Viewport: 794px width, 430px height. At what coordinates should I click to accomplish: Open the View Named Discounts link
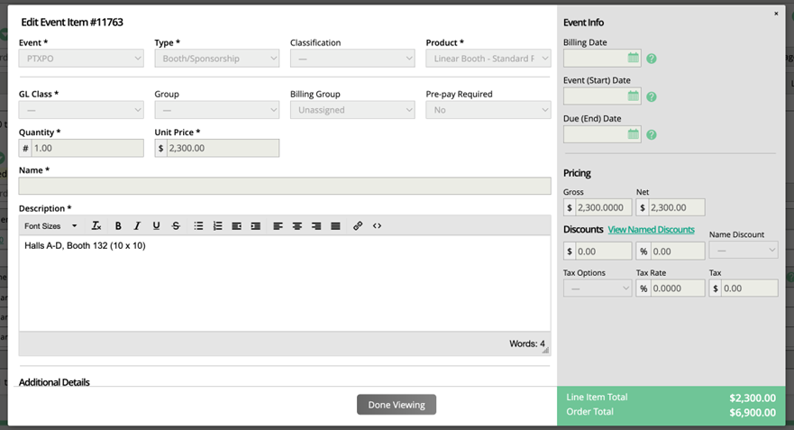[651, 230]
